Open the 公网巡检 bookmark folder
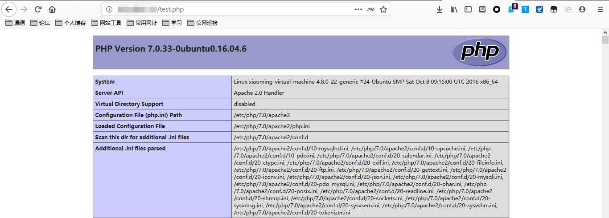This screenshot has height=218, width=609. [203, 23]
